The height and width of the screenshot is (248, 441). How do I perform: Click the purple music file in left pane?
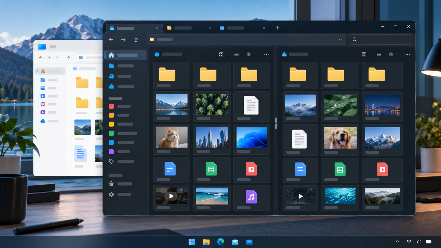tap(251, 197)
